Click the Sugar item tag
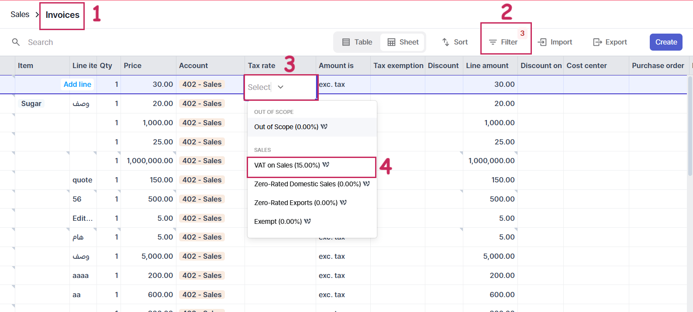Viewport: 693px width, 312px height. [x=31, y=103]
